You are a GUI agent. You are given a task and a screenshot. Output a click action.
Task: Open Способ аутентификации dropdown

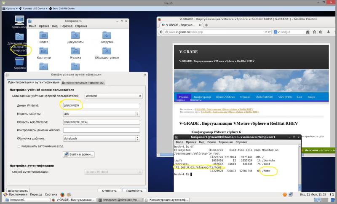point(113,172)
